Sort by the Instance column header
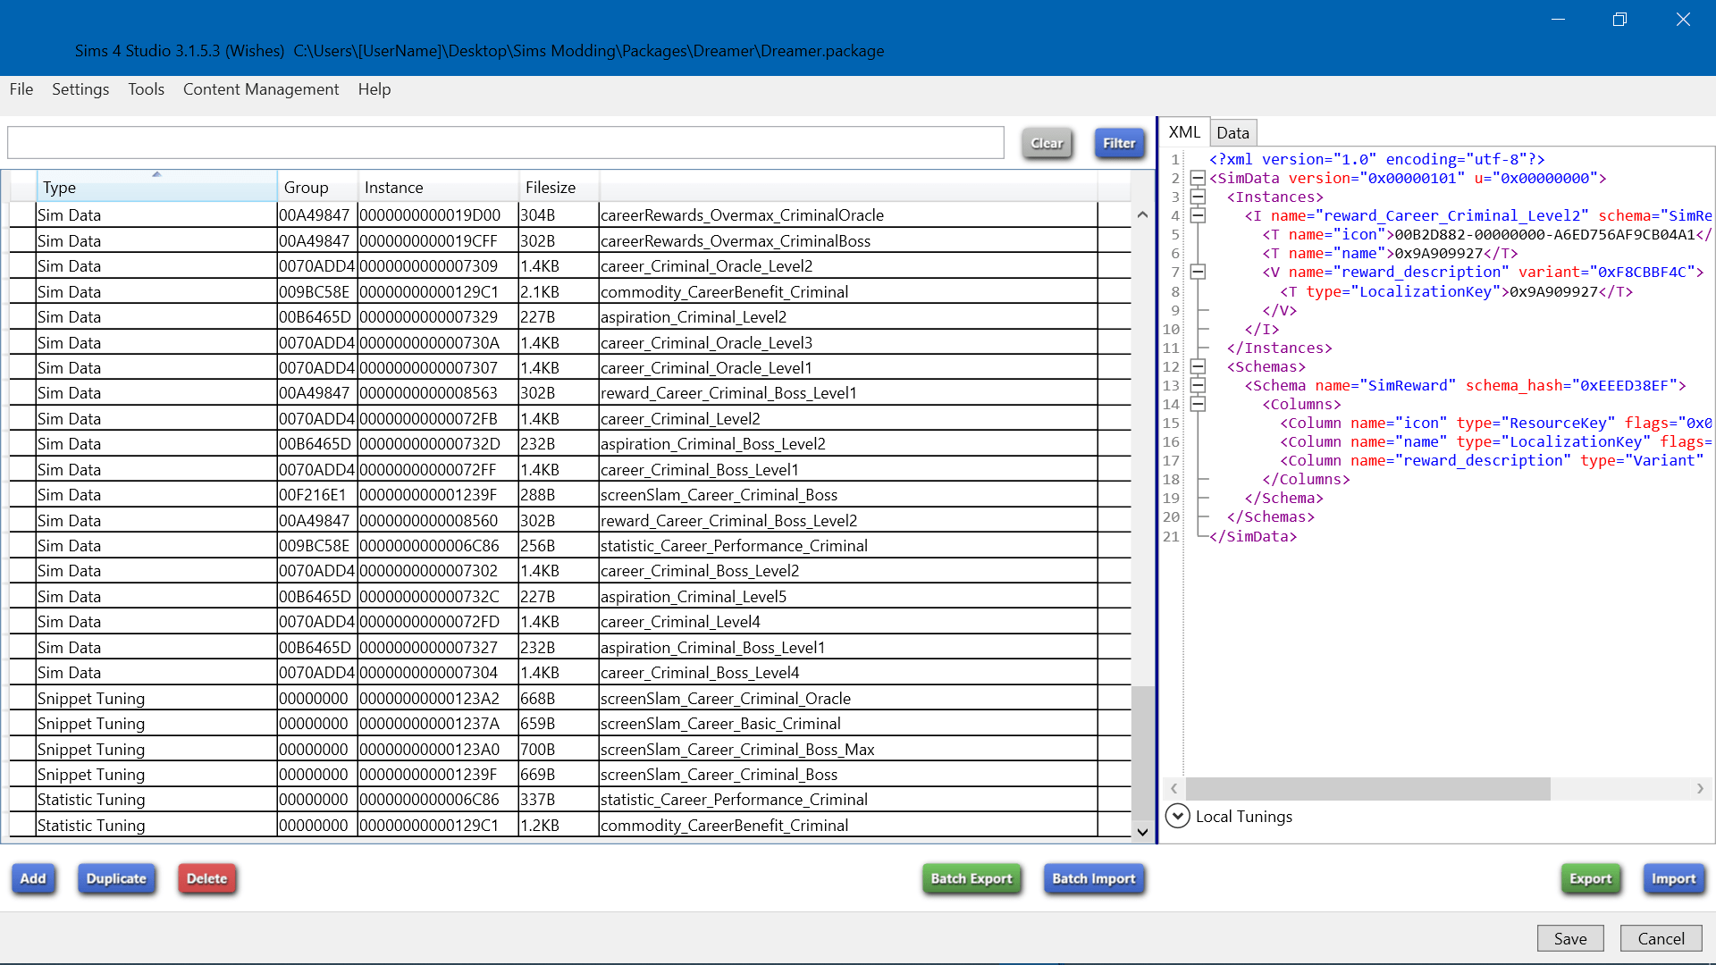Screen dimensions: 1716x965 pyautogui.click(x=438, y=187)
